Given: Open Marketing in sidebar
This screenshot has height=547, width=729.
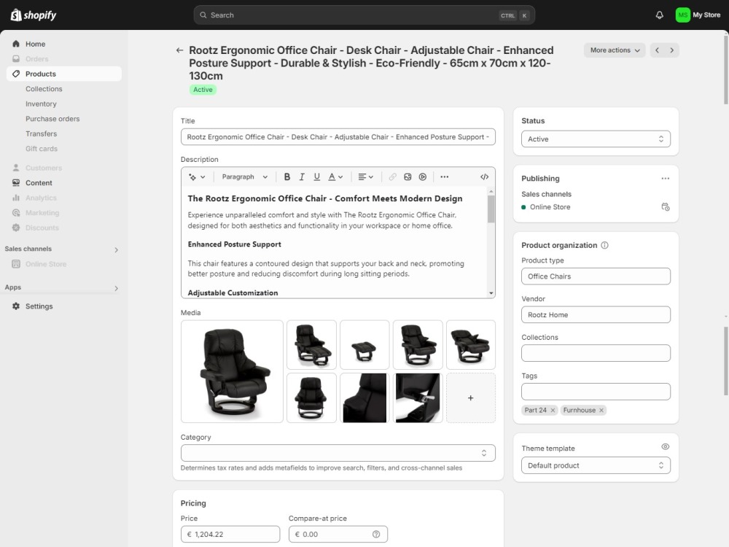Looking at the screenshot, I should pyautogui.click(x=64, y=212).
